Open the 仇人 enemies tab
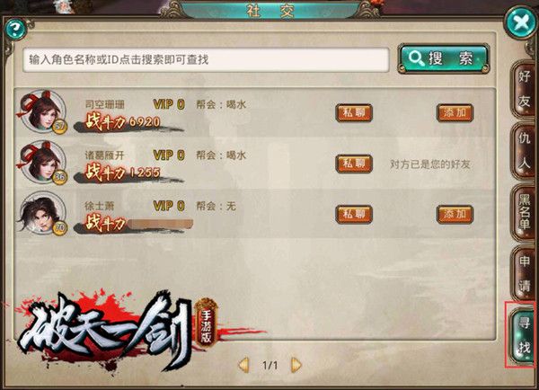The image size is (539, 390). (524, 151)
